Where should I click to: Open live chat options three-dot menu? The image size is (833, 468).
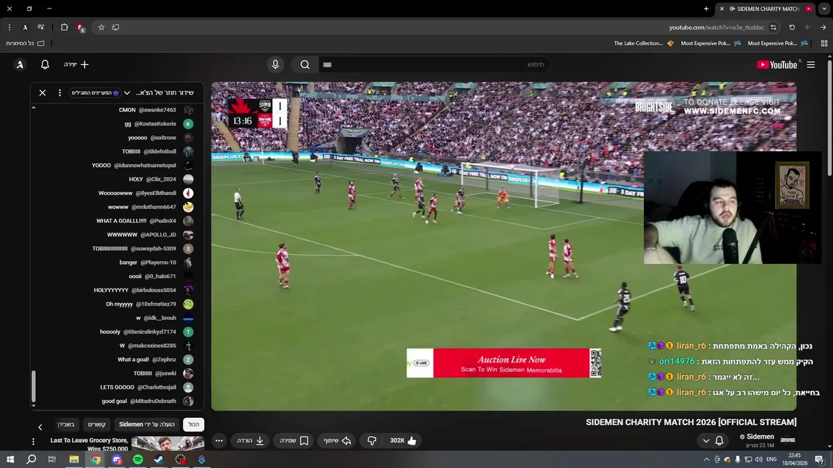[59, 93]
